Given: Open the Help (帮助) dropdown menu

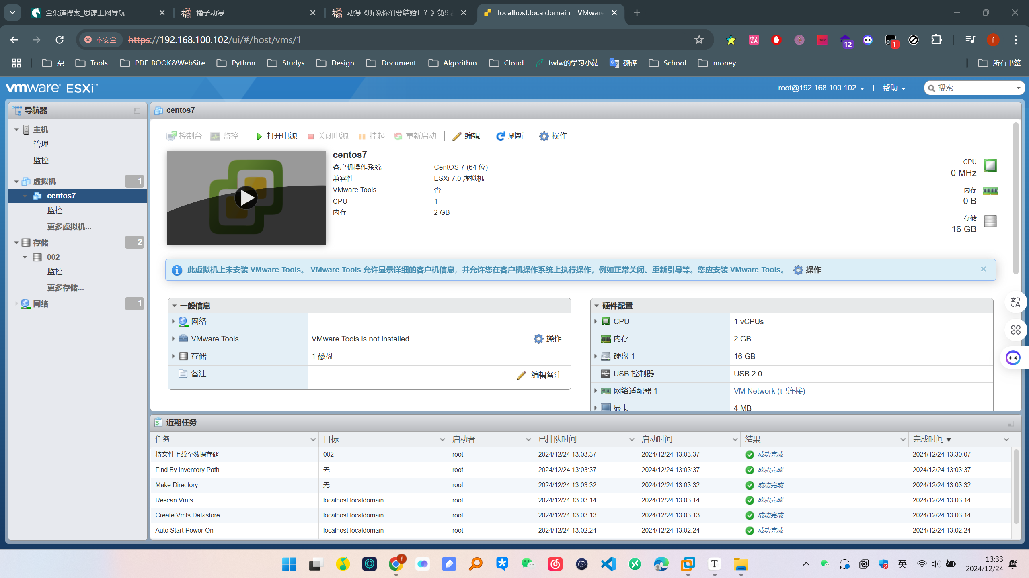Looking at the screenshot, I should [x=893, y=88].
